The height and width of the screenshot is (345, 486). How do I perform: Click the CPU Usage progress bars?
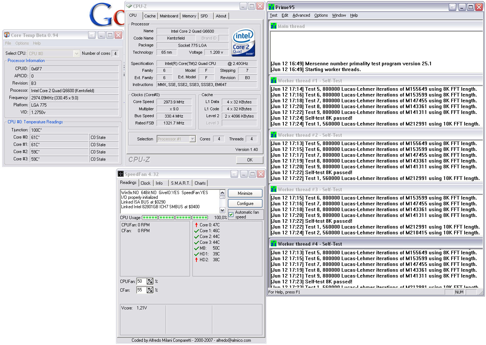pyautogui.click(x=175, y=218)
